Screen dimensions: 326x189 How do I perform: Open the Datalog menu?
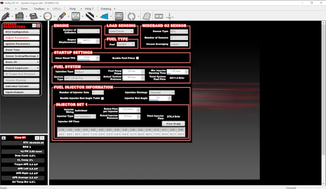tap(107, 9)
